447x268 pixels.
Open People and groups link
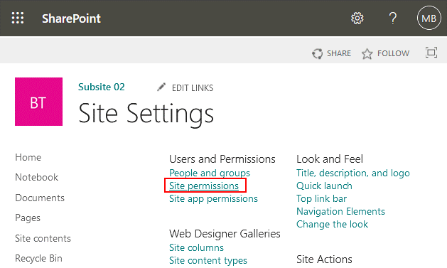point(210,173)
